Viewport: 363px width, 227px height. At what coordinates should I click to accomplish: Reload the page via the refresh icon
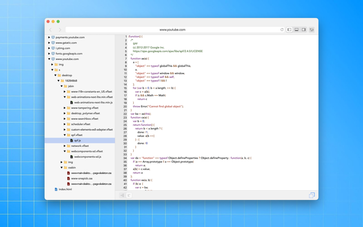[282, 30]
